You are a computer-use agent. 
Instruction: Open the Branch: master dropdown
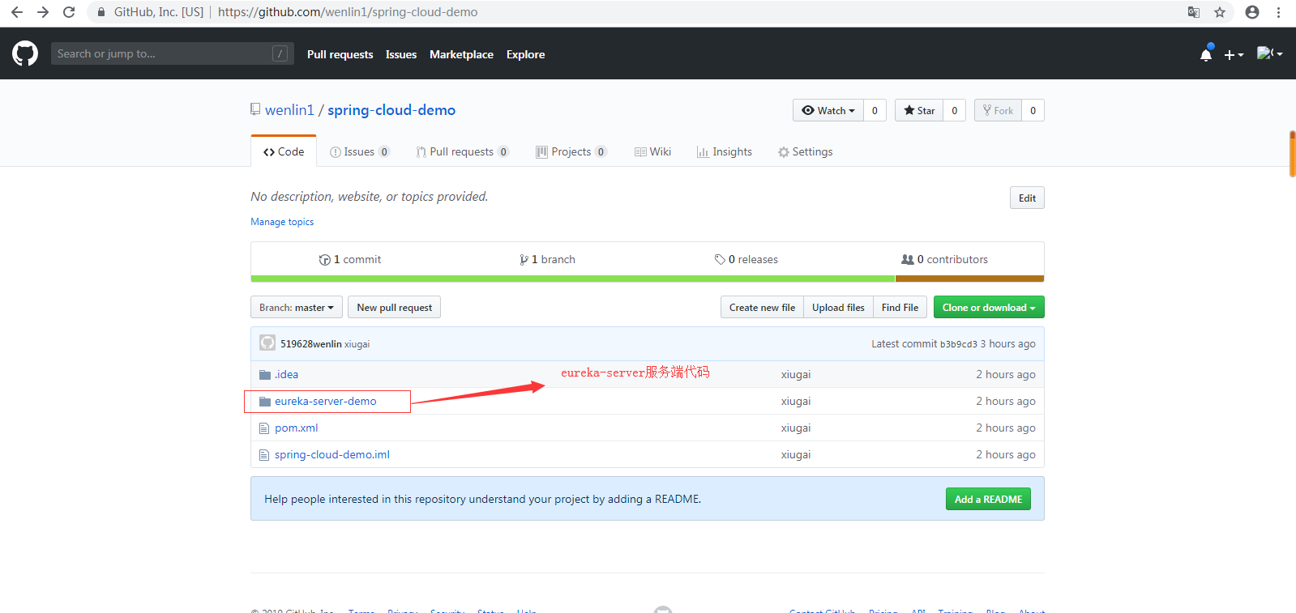pos(297,307)
